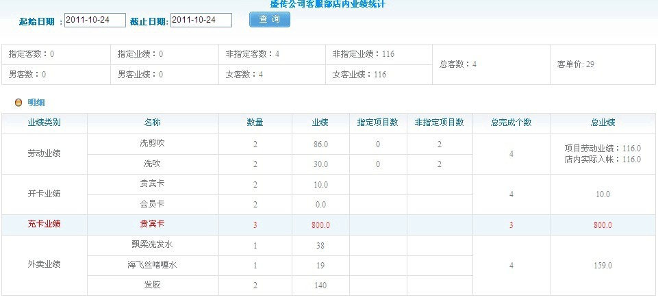Click the highlighted 充卡业绩 category cell
658x304 pixels.
click(44, 224)
